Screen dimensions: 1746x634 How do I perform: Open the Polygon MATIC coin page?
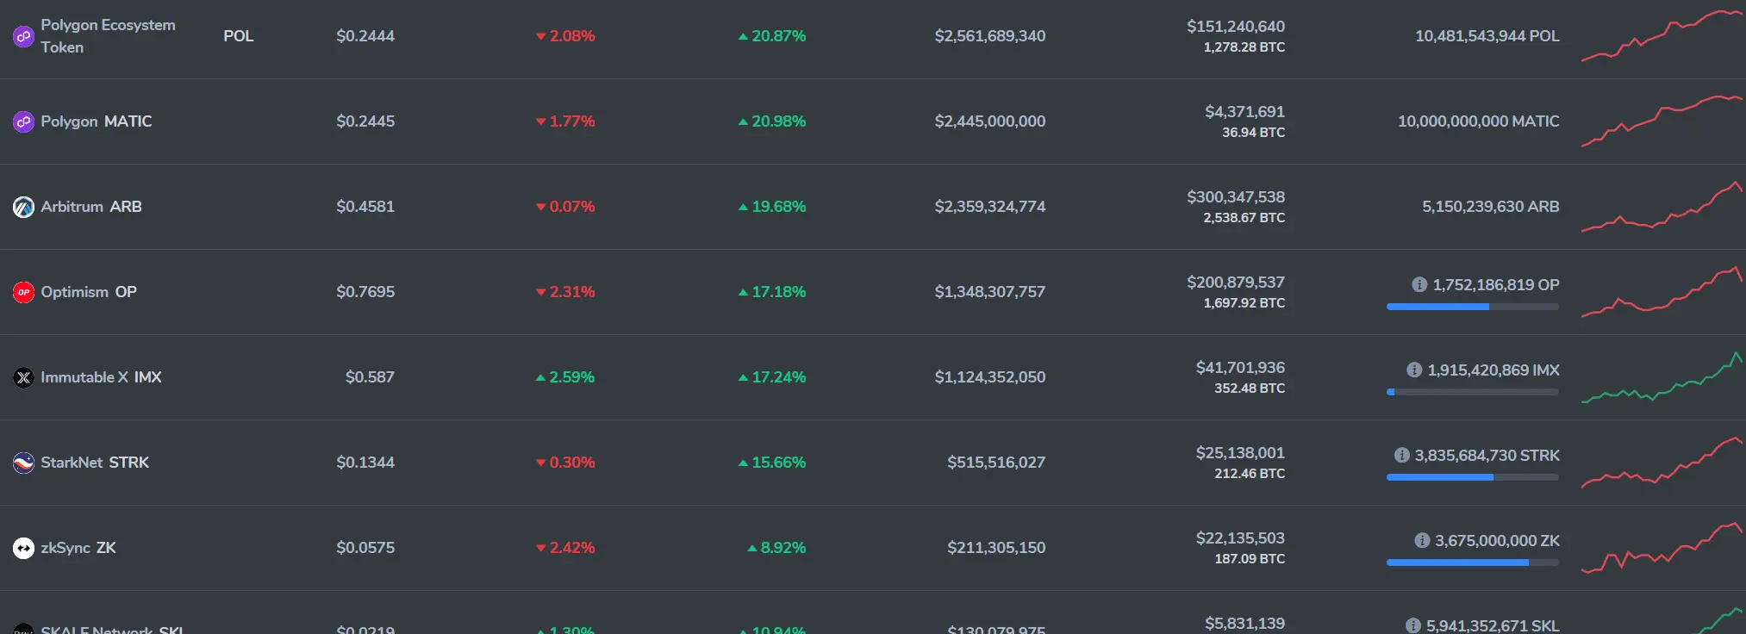[97, 121]
